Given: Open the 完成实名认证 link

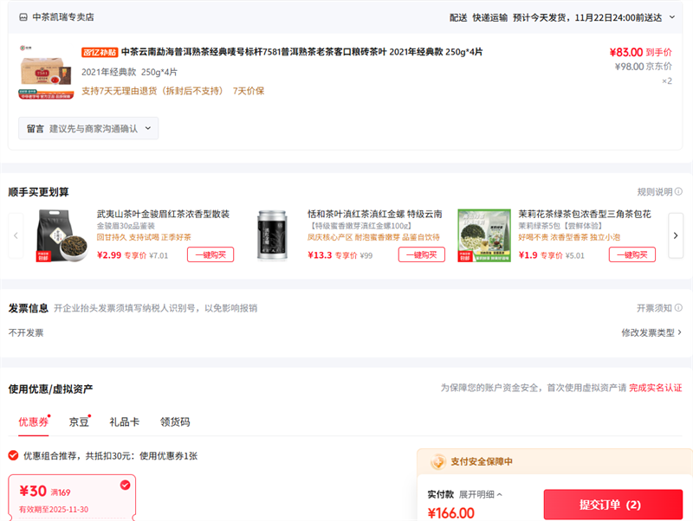Looking at the screenshot, I should pos(655,388).
